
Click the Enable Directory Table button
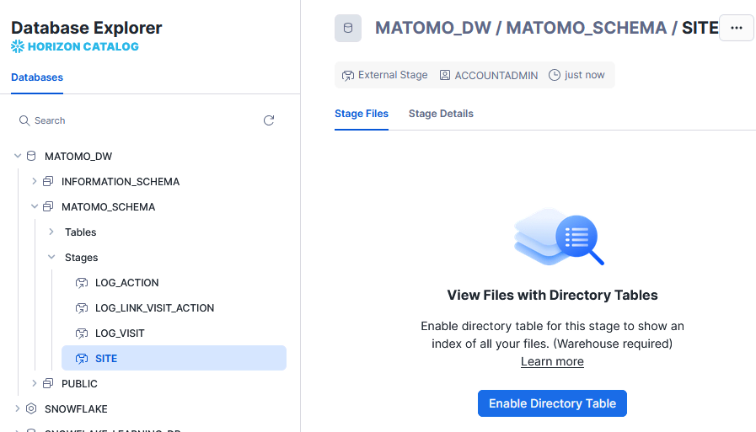(x=552, y=403)
